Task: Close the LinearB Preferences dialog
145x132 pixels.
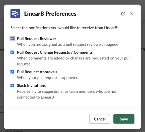Action: pyautogui.click(x=132, y=14)
